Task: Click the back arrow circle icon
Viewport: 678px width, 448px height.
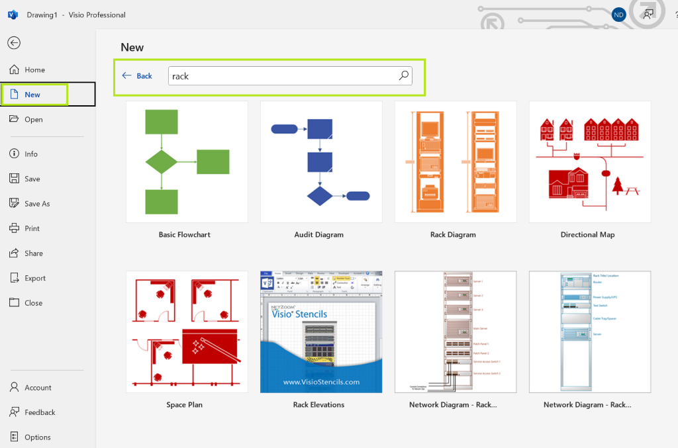Action: (14, 43)
